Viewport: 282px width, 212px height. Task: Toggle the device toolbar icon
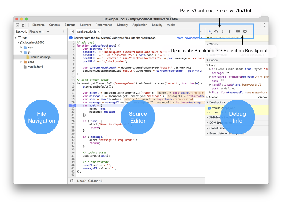(x=24, y=25)
